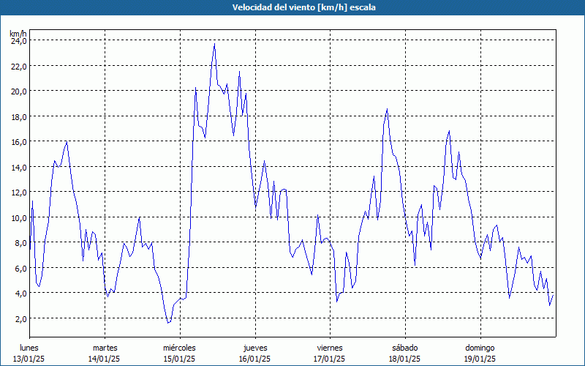Click the 'miércoles' day label
585x366 pixels.
click(179, 348)
